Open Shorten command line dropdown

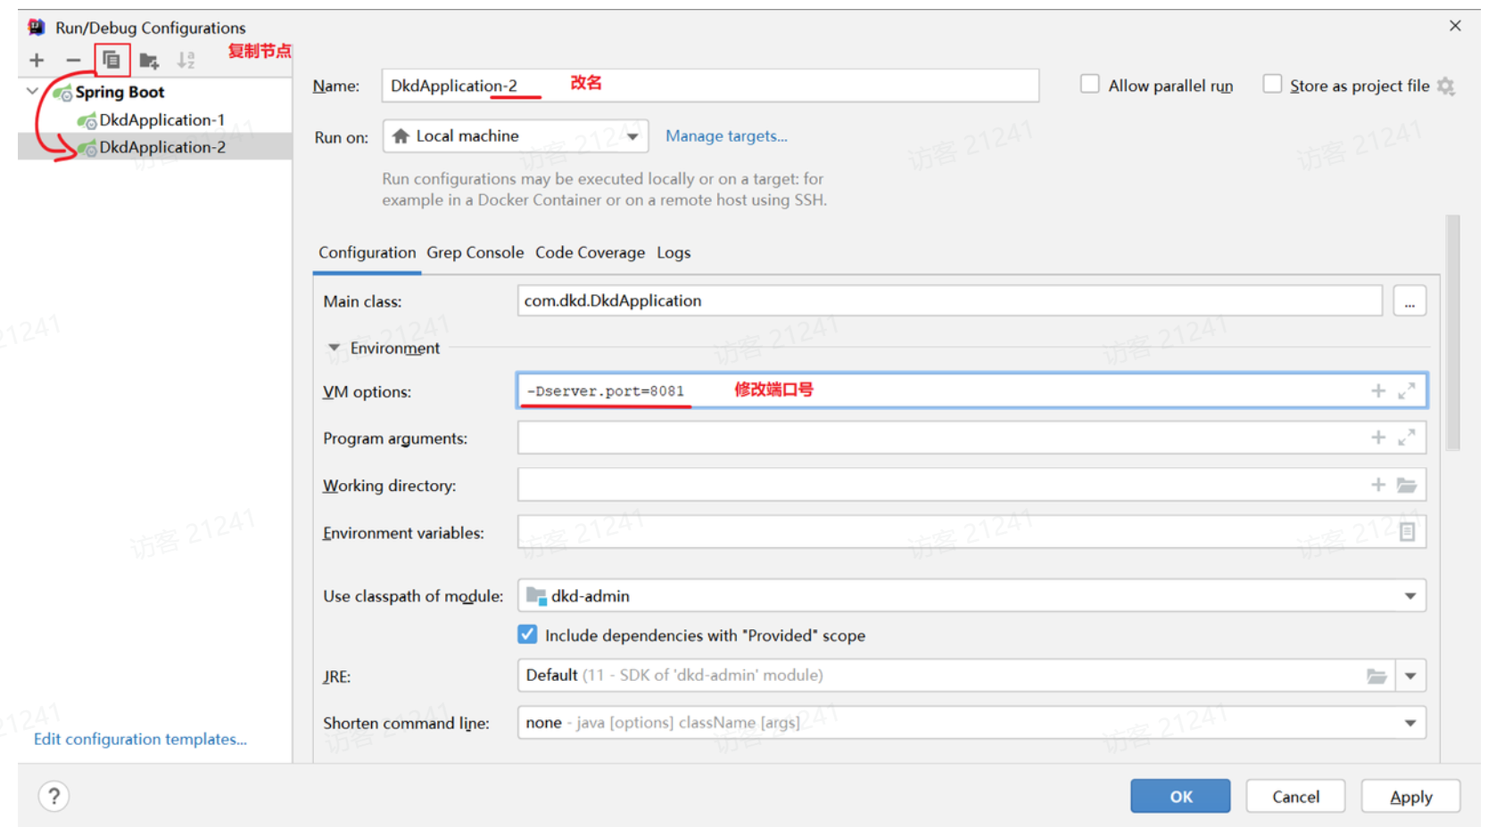pos(971,723)
